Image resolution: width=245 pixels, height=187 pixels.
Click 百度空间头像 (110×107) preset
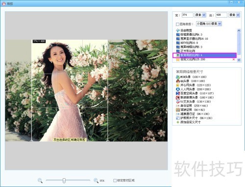pyautogui.click(x=197, y=93)
